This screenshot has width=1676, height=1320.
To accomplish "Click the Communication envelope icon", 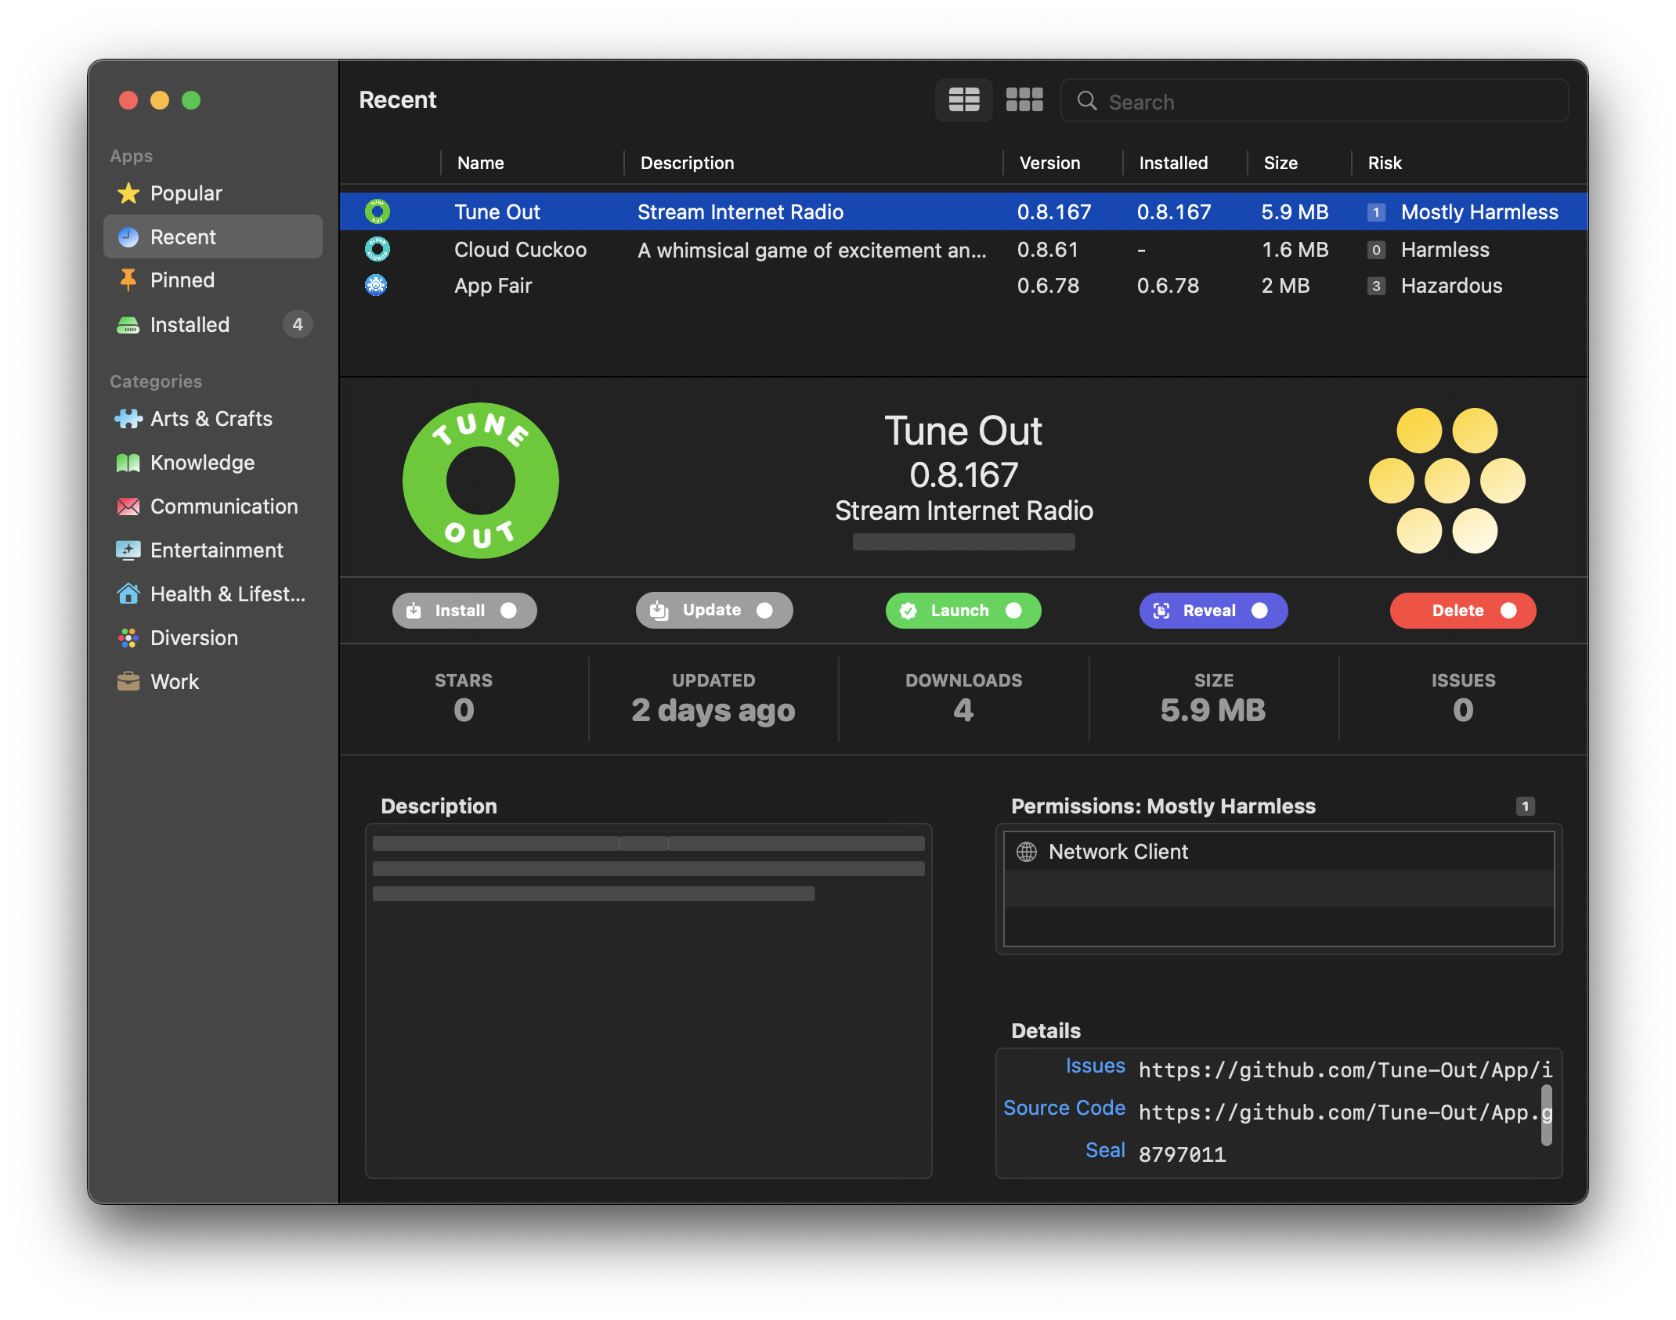I will [x=128, y=507].
